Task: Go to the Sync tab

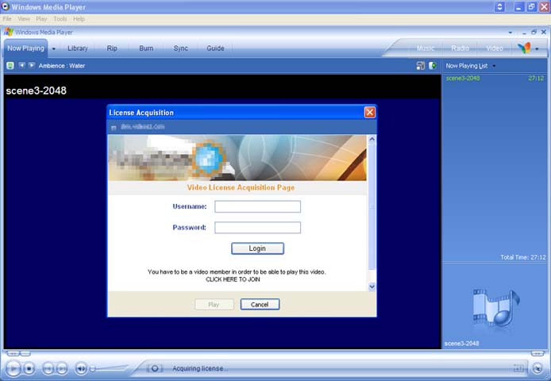Action: point(180,48)
